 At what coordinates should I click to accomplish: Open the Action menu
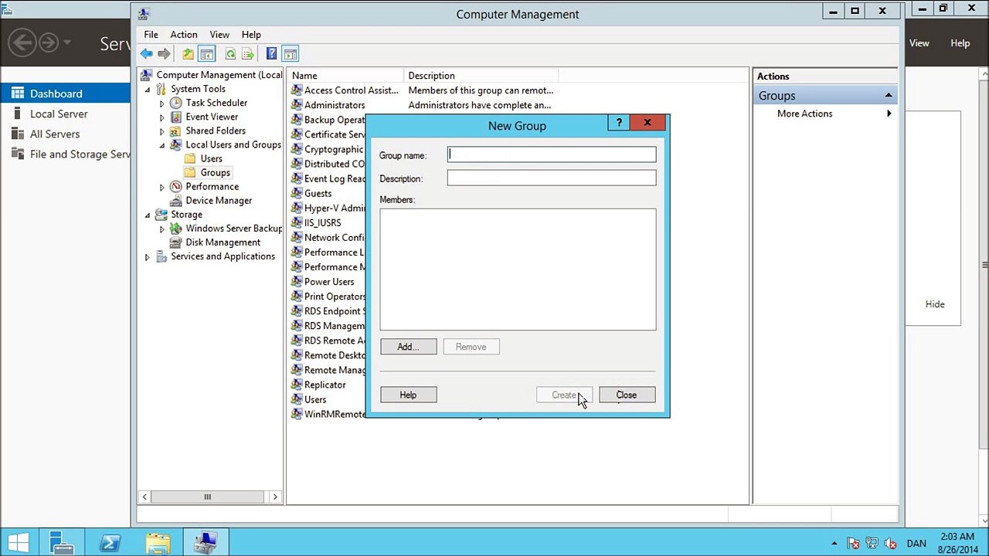tap(184, 35)
